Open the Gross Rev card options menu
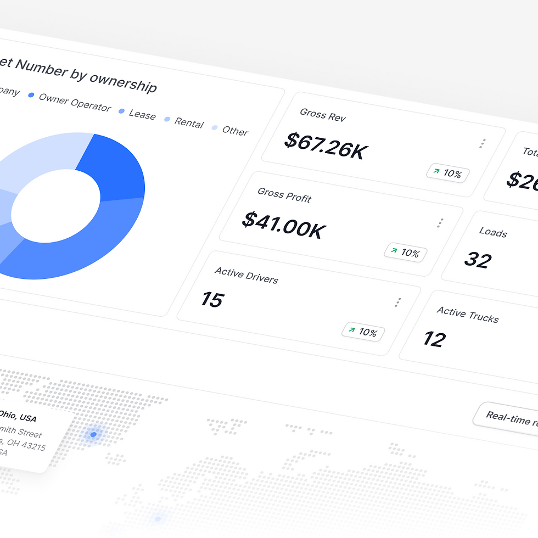 click(483, 143)
